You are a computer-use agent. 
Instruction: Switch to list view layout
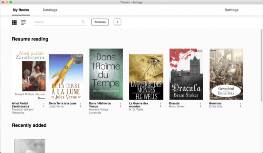pyautogui.click(x=23, y=22)
